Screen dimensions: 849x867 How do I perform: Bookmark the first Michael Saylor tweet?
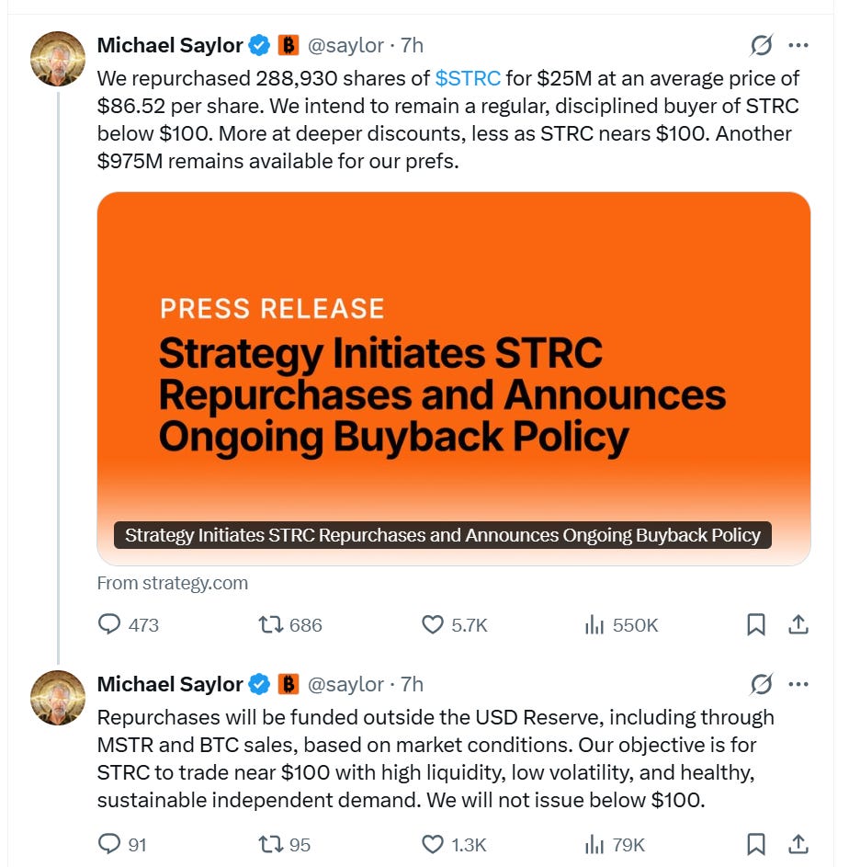[755, 625]
